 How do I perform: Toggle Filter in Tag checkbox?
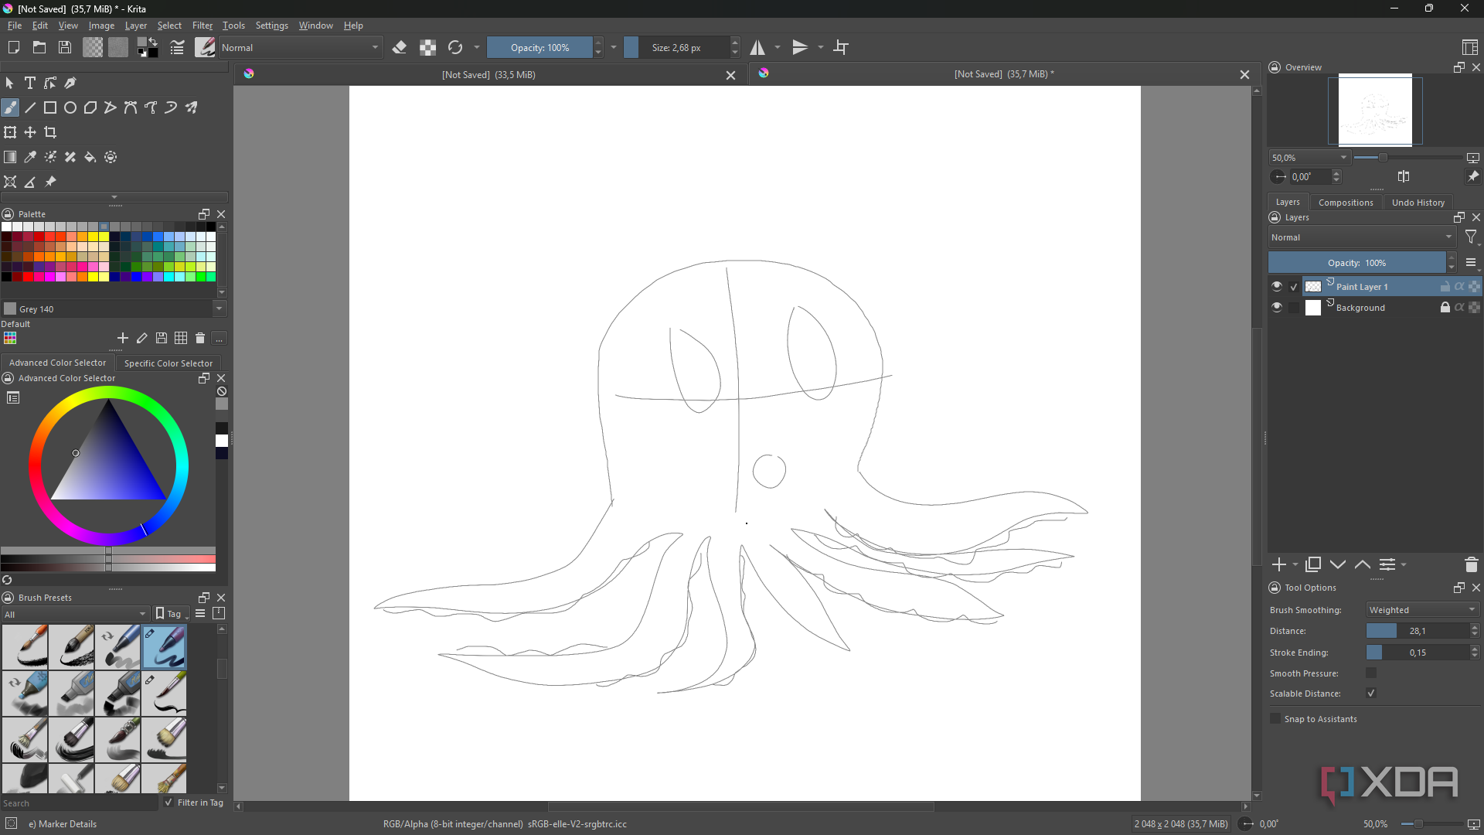pos(168,803)
